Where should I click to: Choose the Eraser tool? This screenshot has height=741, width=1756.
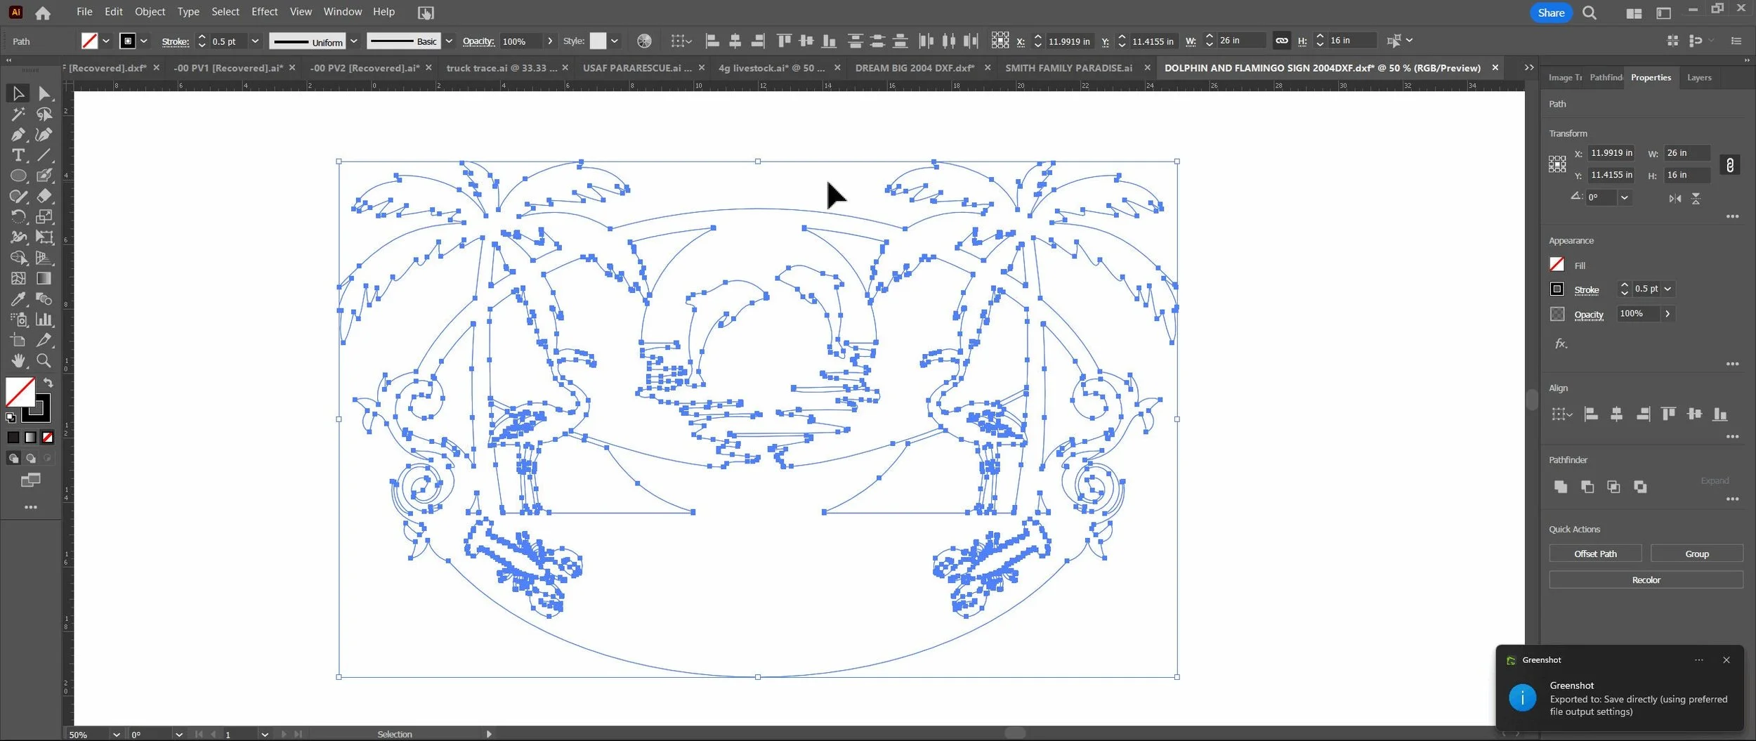point(44,196)
